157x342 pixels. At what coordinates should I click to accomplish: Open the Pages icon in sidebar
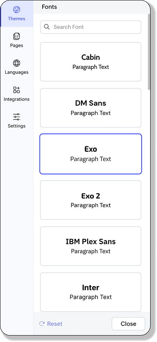[x=16, y=37]
